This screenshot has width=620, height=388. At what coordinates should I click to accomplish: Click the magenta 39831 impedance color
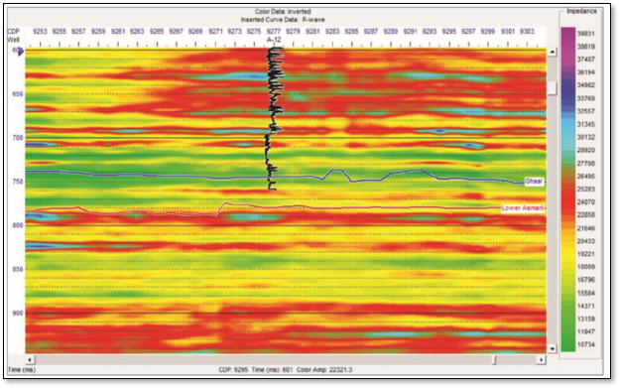pyautogui.click(x=568, y=33)
